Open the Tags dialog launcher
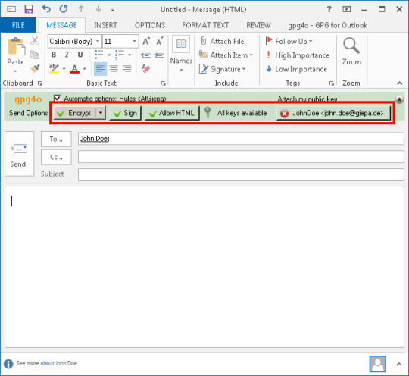This screenshot has height=376, width=409. [x=332, y=83]
